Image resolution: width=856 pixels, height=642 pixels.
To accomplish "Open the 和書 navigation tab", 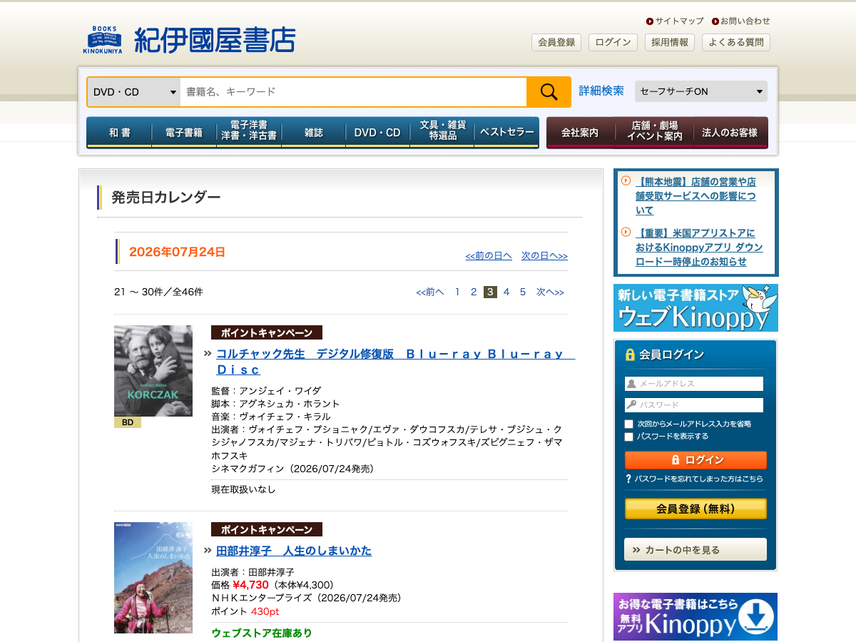I will [x=119, y=133].
